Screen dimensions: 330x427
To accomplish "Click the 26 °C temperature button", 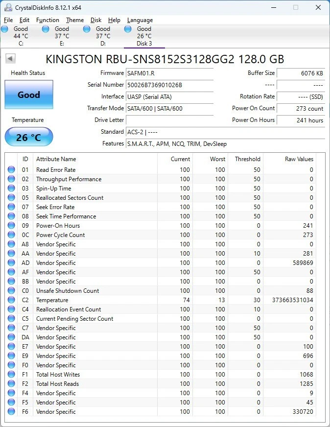I will pyautogui.click(x=29, y=137).
